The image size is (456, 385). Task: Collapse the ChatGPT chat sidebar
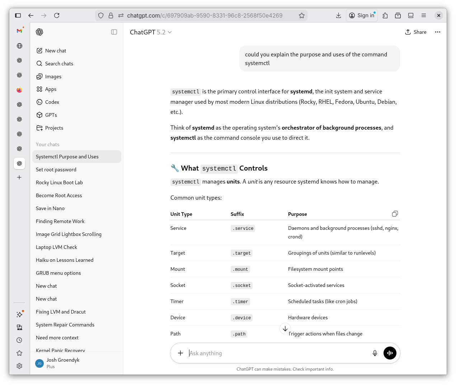pos(114,32)
